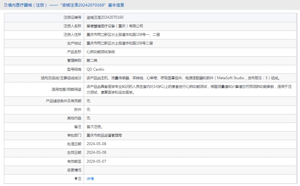The width and height of the screenshot is (300, 186).
Task: Click approval department 重庆市药品监督管理局
Action: (x=105, y=135)
